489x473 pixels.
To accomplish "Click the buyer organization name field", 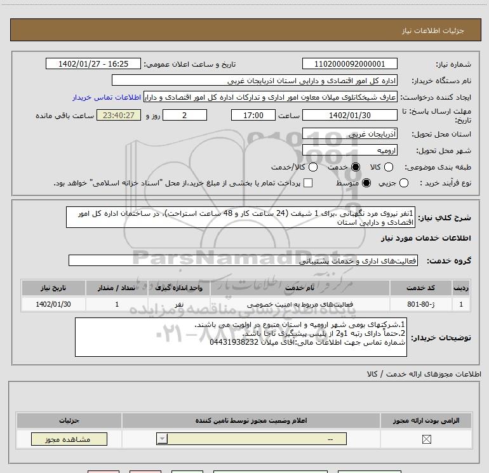I will tap(255, 80).
